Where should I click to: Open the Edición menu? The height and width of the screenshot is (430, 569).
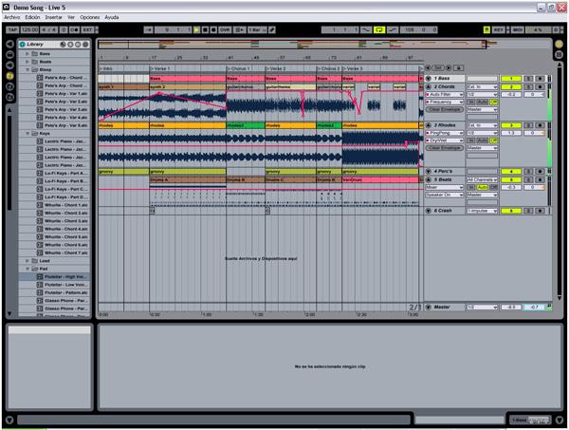pos(32,17)
